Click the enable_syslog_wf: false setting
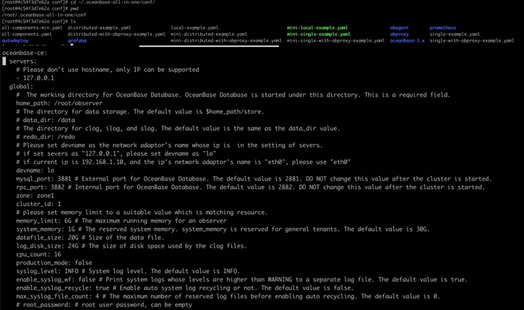 point(56,279)
